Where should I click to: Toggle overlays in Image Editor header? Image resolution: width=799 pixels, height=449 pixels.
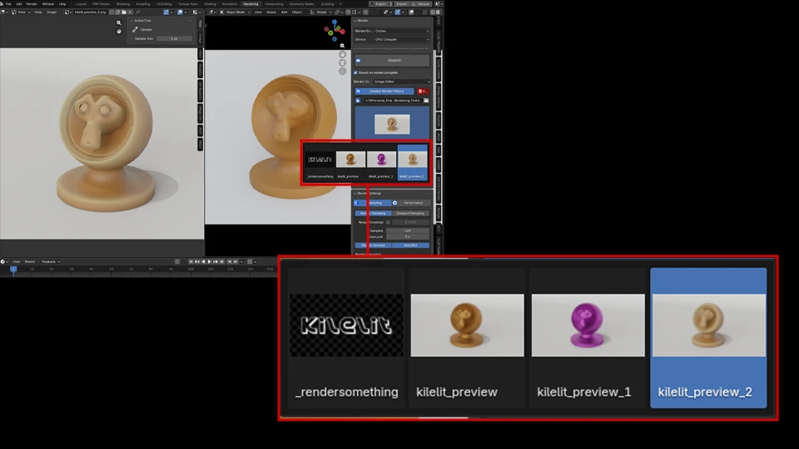181,12
